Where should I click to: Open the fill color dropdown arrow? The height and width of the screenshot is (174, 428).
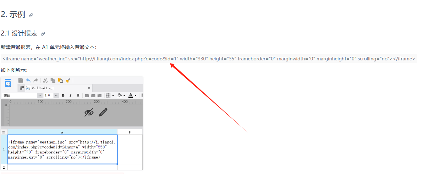(124, 96)
